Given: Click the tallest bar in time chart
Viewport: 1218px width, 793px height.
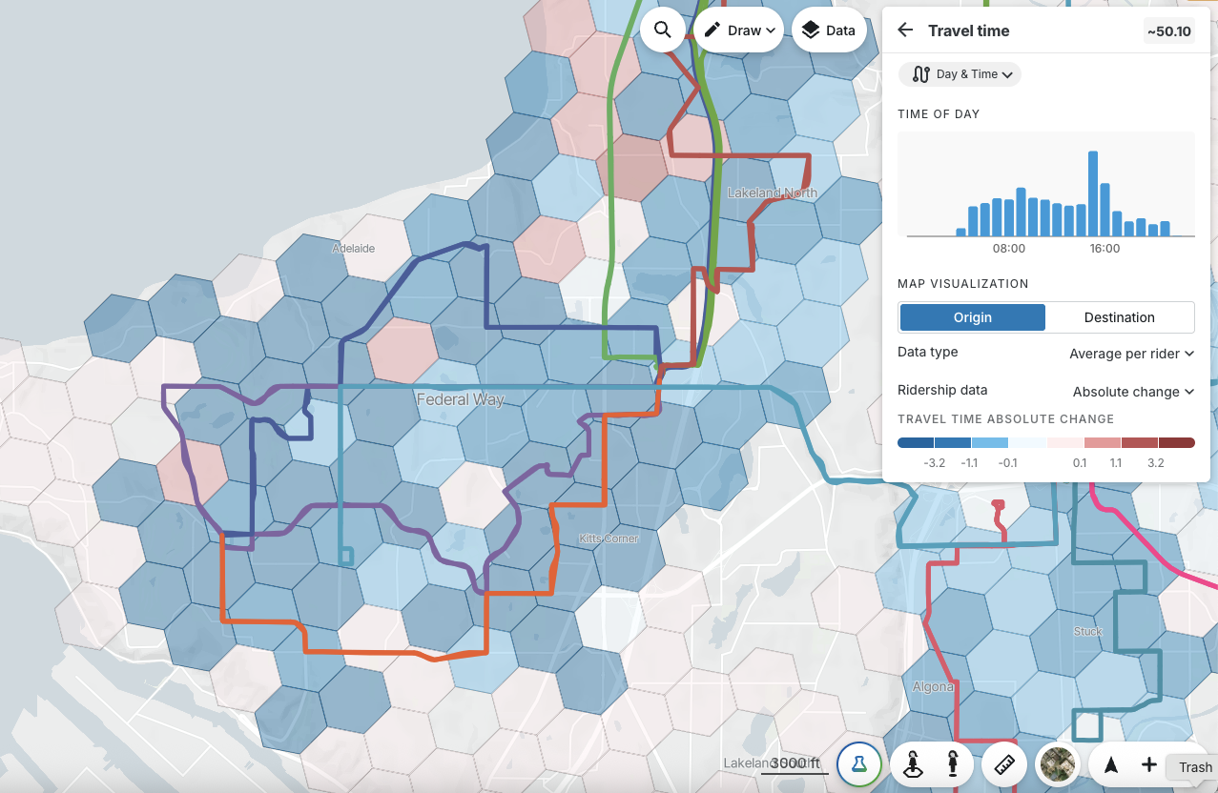Looking at the screenshot, I should point(1093,193).
